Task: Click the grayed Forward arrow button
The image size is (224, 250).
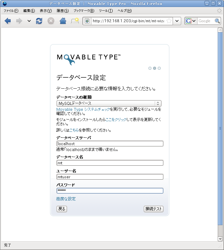Action: pyautogui.click(x=19, y=21)
